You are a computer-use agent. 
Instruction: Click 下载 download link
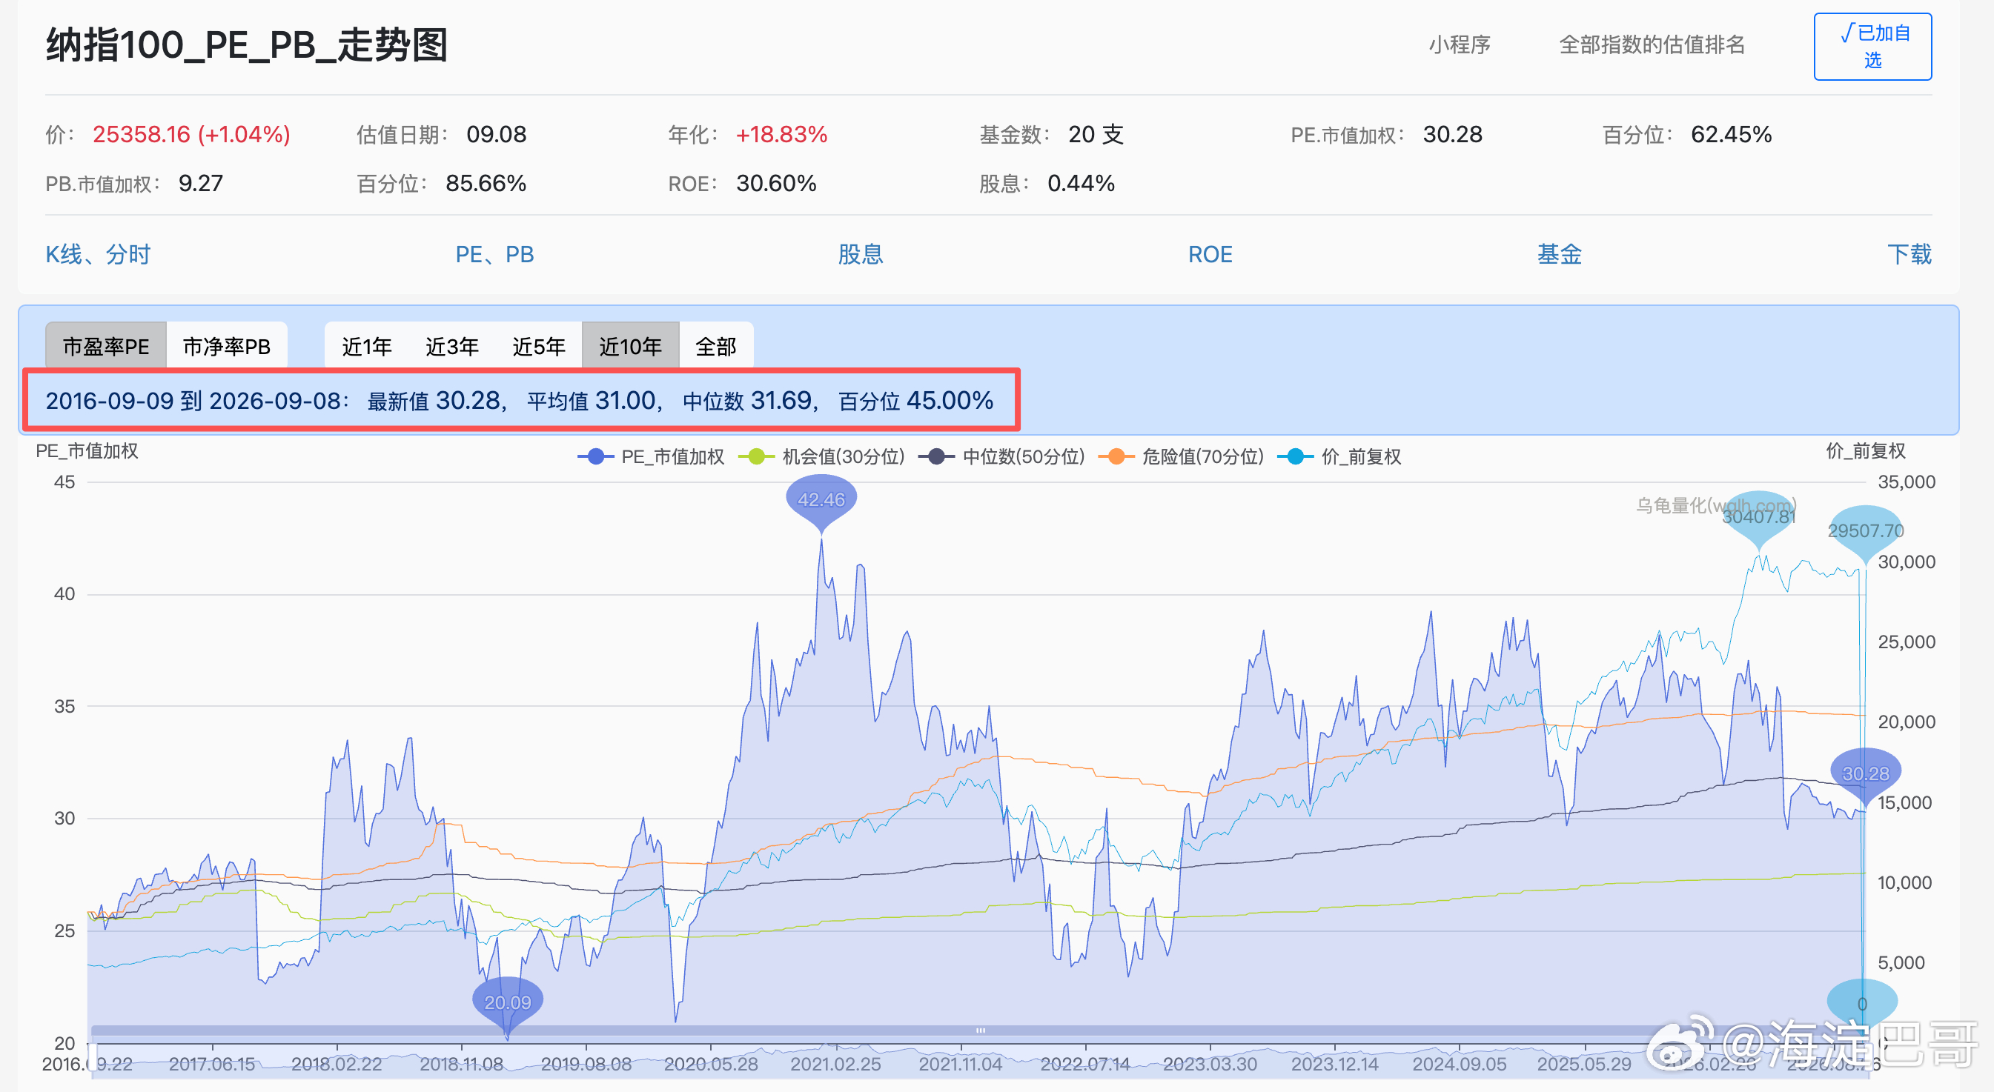[x=1909, y=253]
